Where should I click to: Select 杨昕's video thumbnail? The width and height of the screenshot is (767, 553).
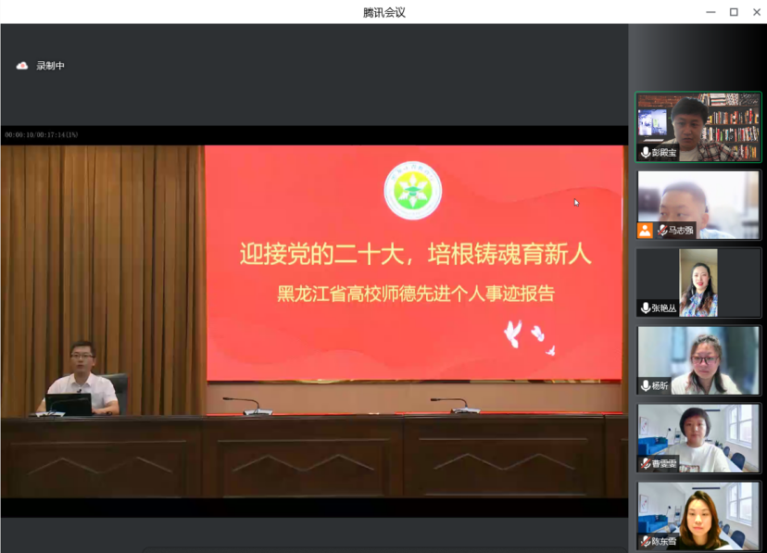coord(698,359)
